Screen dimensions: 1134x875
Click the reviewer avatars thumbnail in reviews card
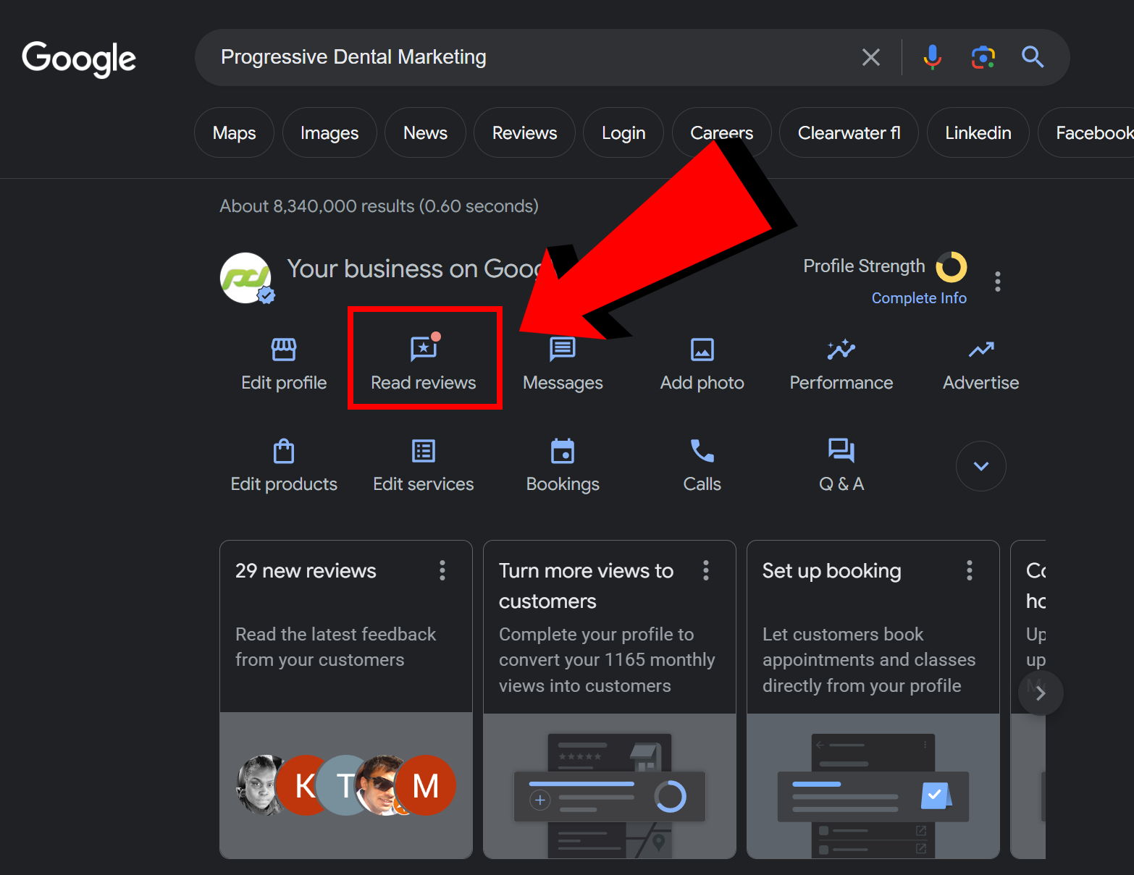tap(346, 785)
